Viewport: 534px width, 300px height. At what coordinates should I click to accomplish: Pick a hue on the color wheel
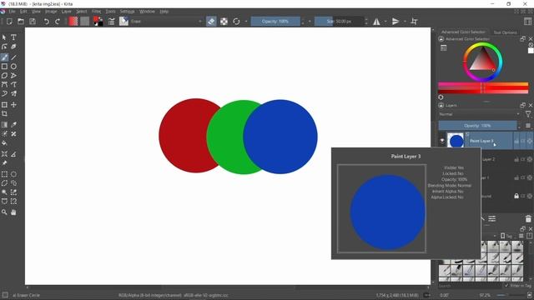(x=483, y=62)
